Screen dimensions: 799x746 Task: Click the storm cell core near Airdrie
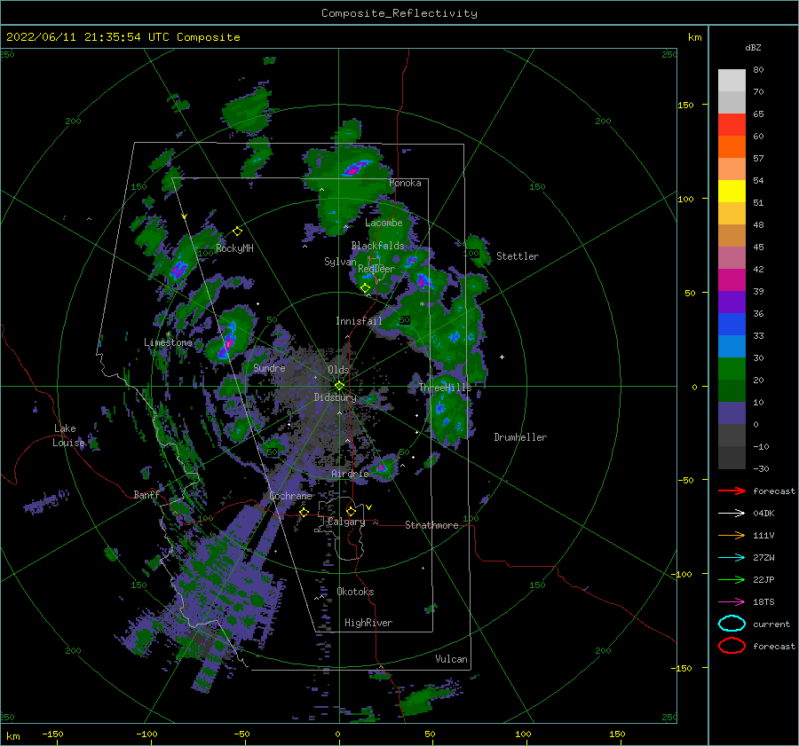click(381, 467)
